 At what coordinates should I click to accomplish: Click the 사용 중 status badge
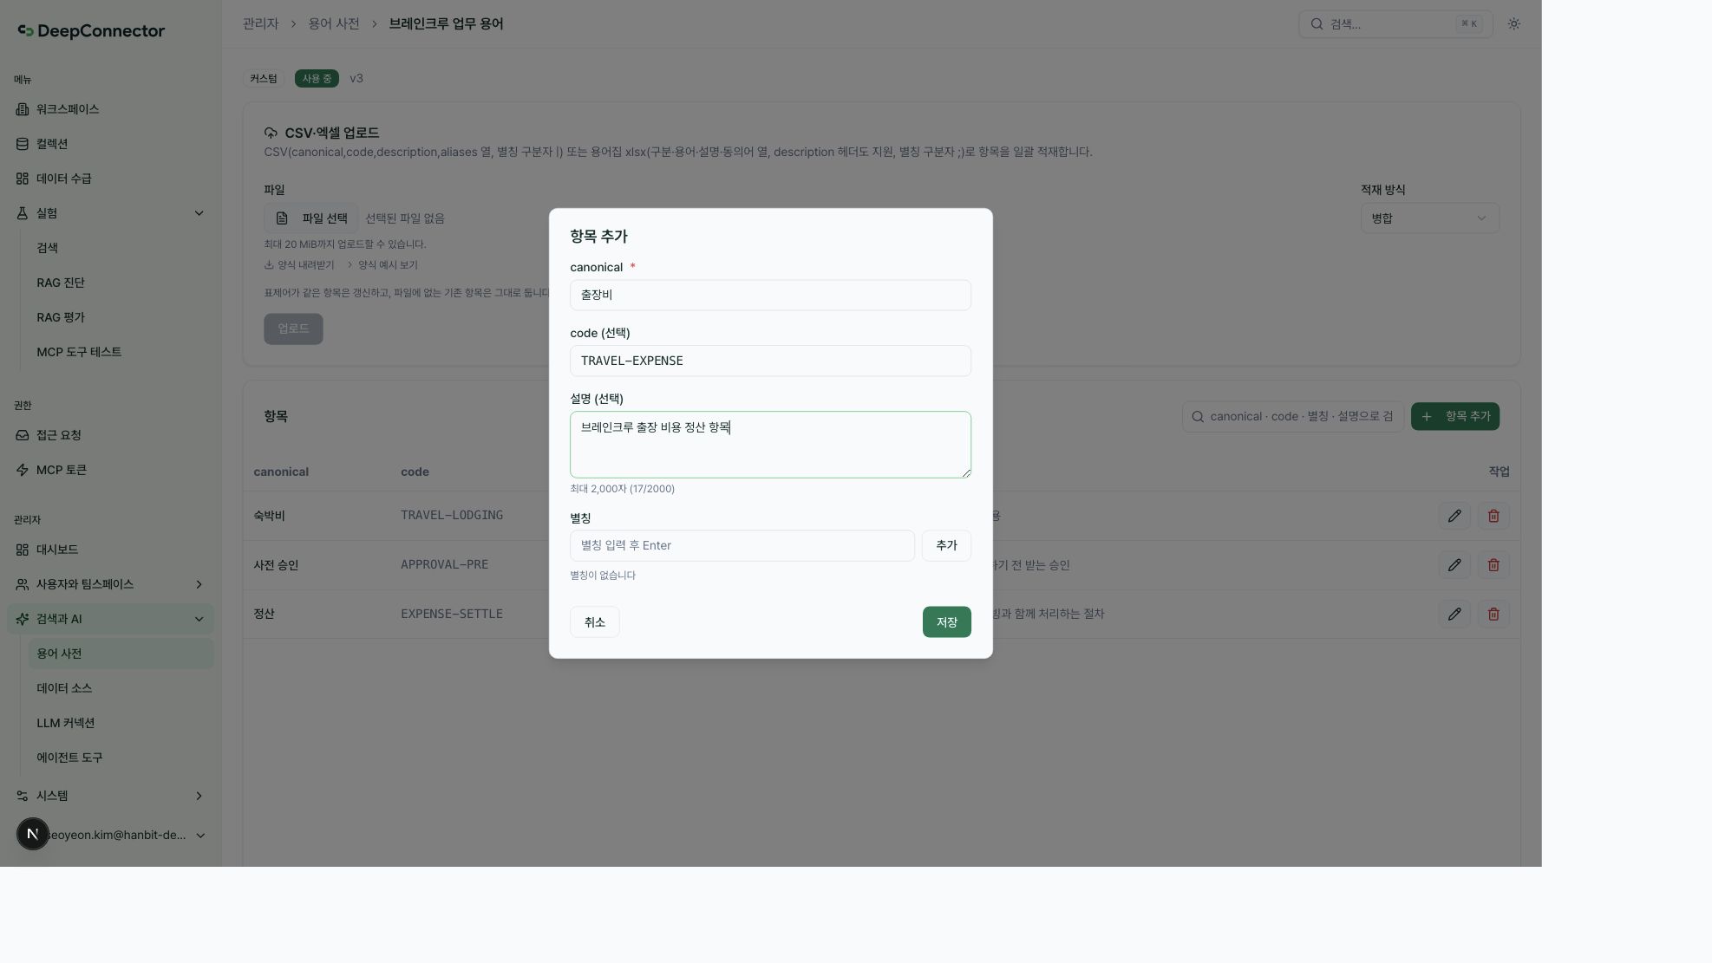click(317, 78)
